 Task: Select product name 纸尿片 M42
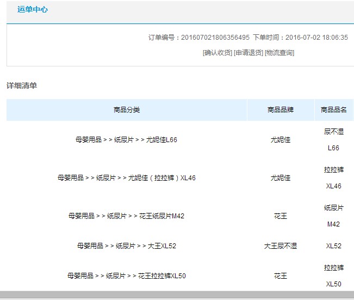[x=334, y=216]
